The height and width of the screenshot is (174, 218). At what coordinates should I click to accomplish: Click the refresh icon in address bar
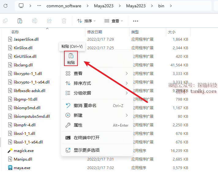point(6,6)
